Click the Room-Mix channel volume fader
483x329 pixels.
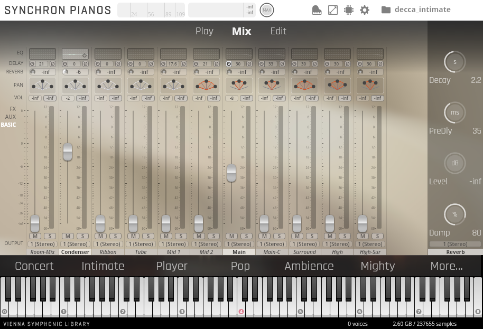pos(35,223)
